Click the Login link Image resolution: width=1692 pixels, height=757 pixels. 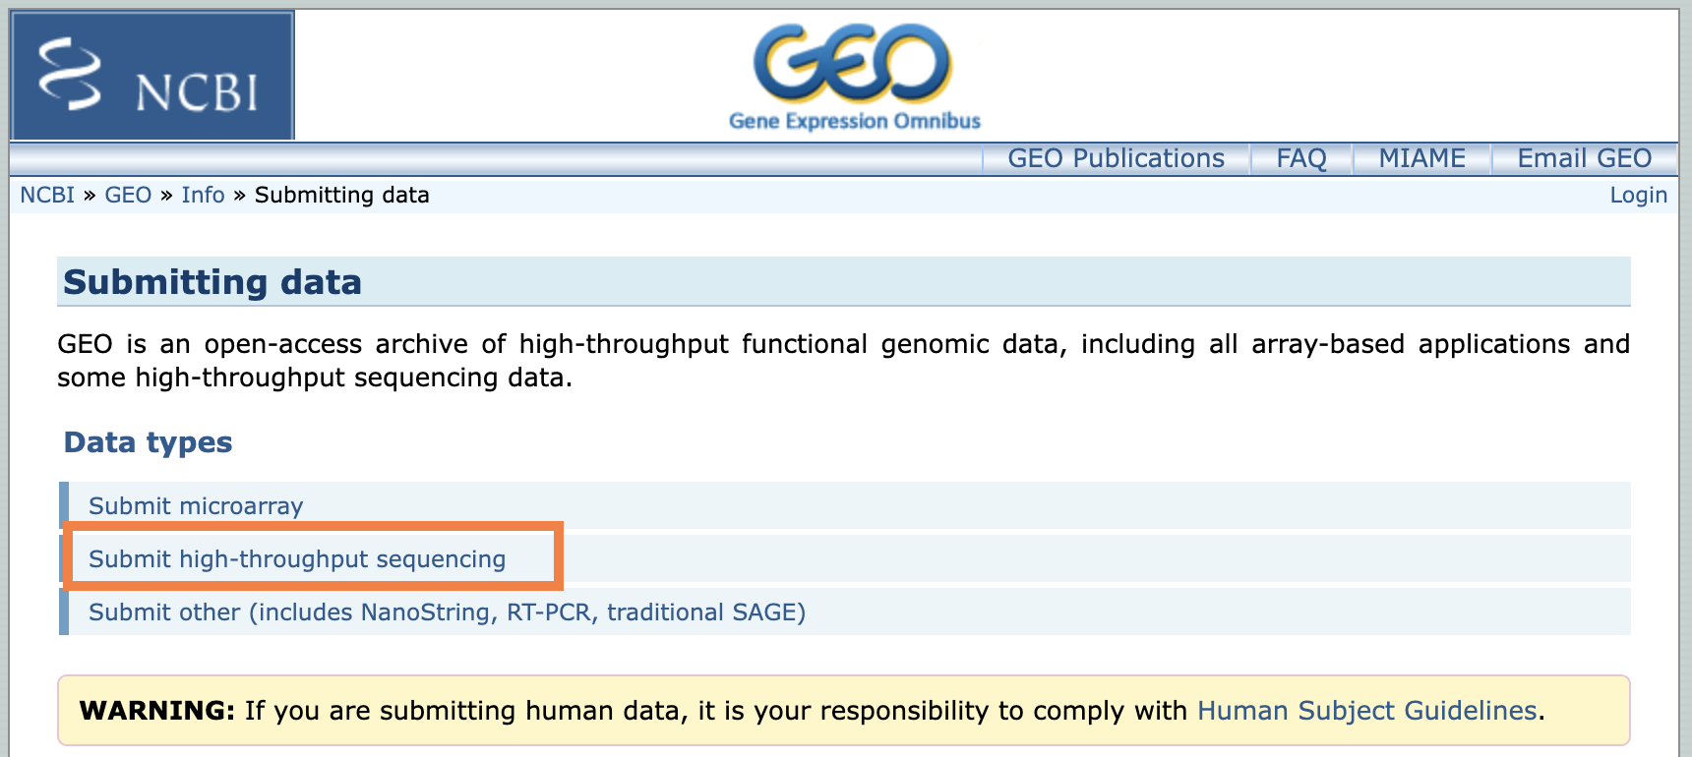(x=1638, y=195)
